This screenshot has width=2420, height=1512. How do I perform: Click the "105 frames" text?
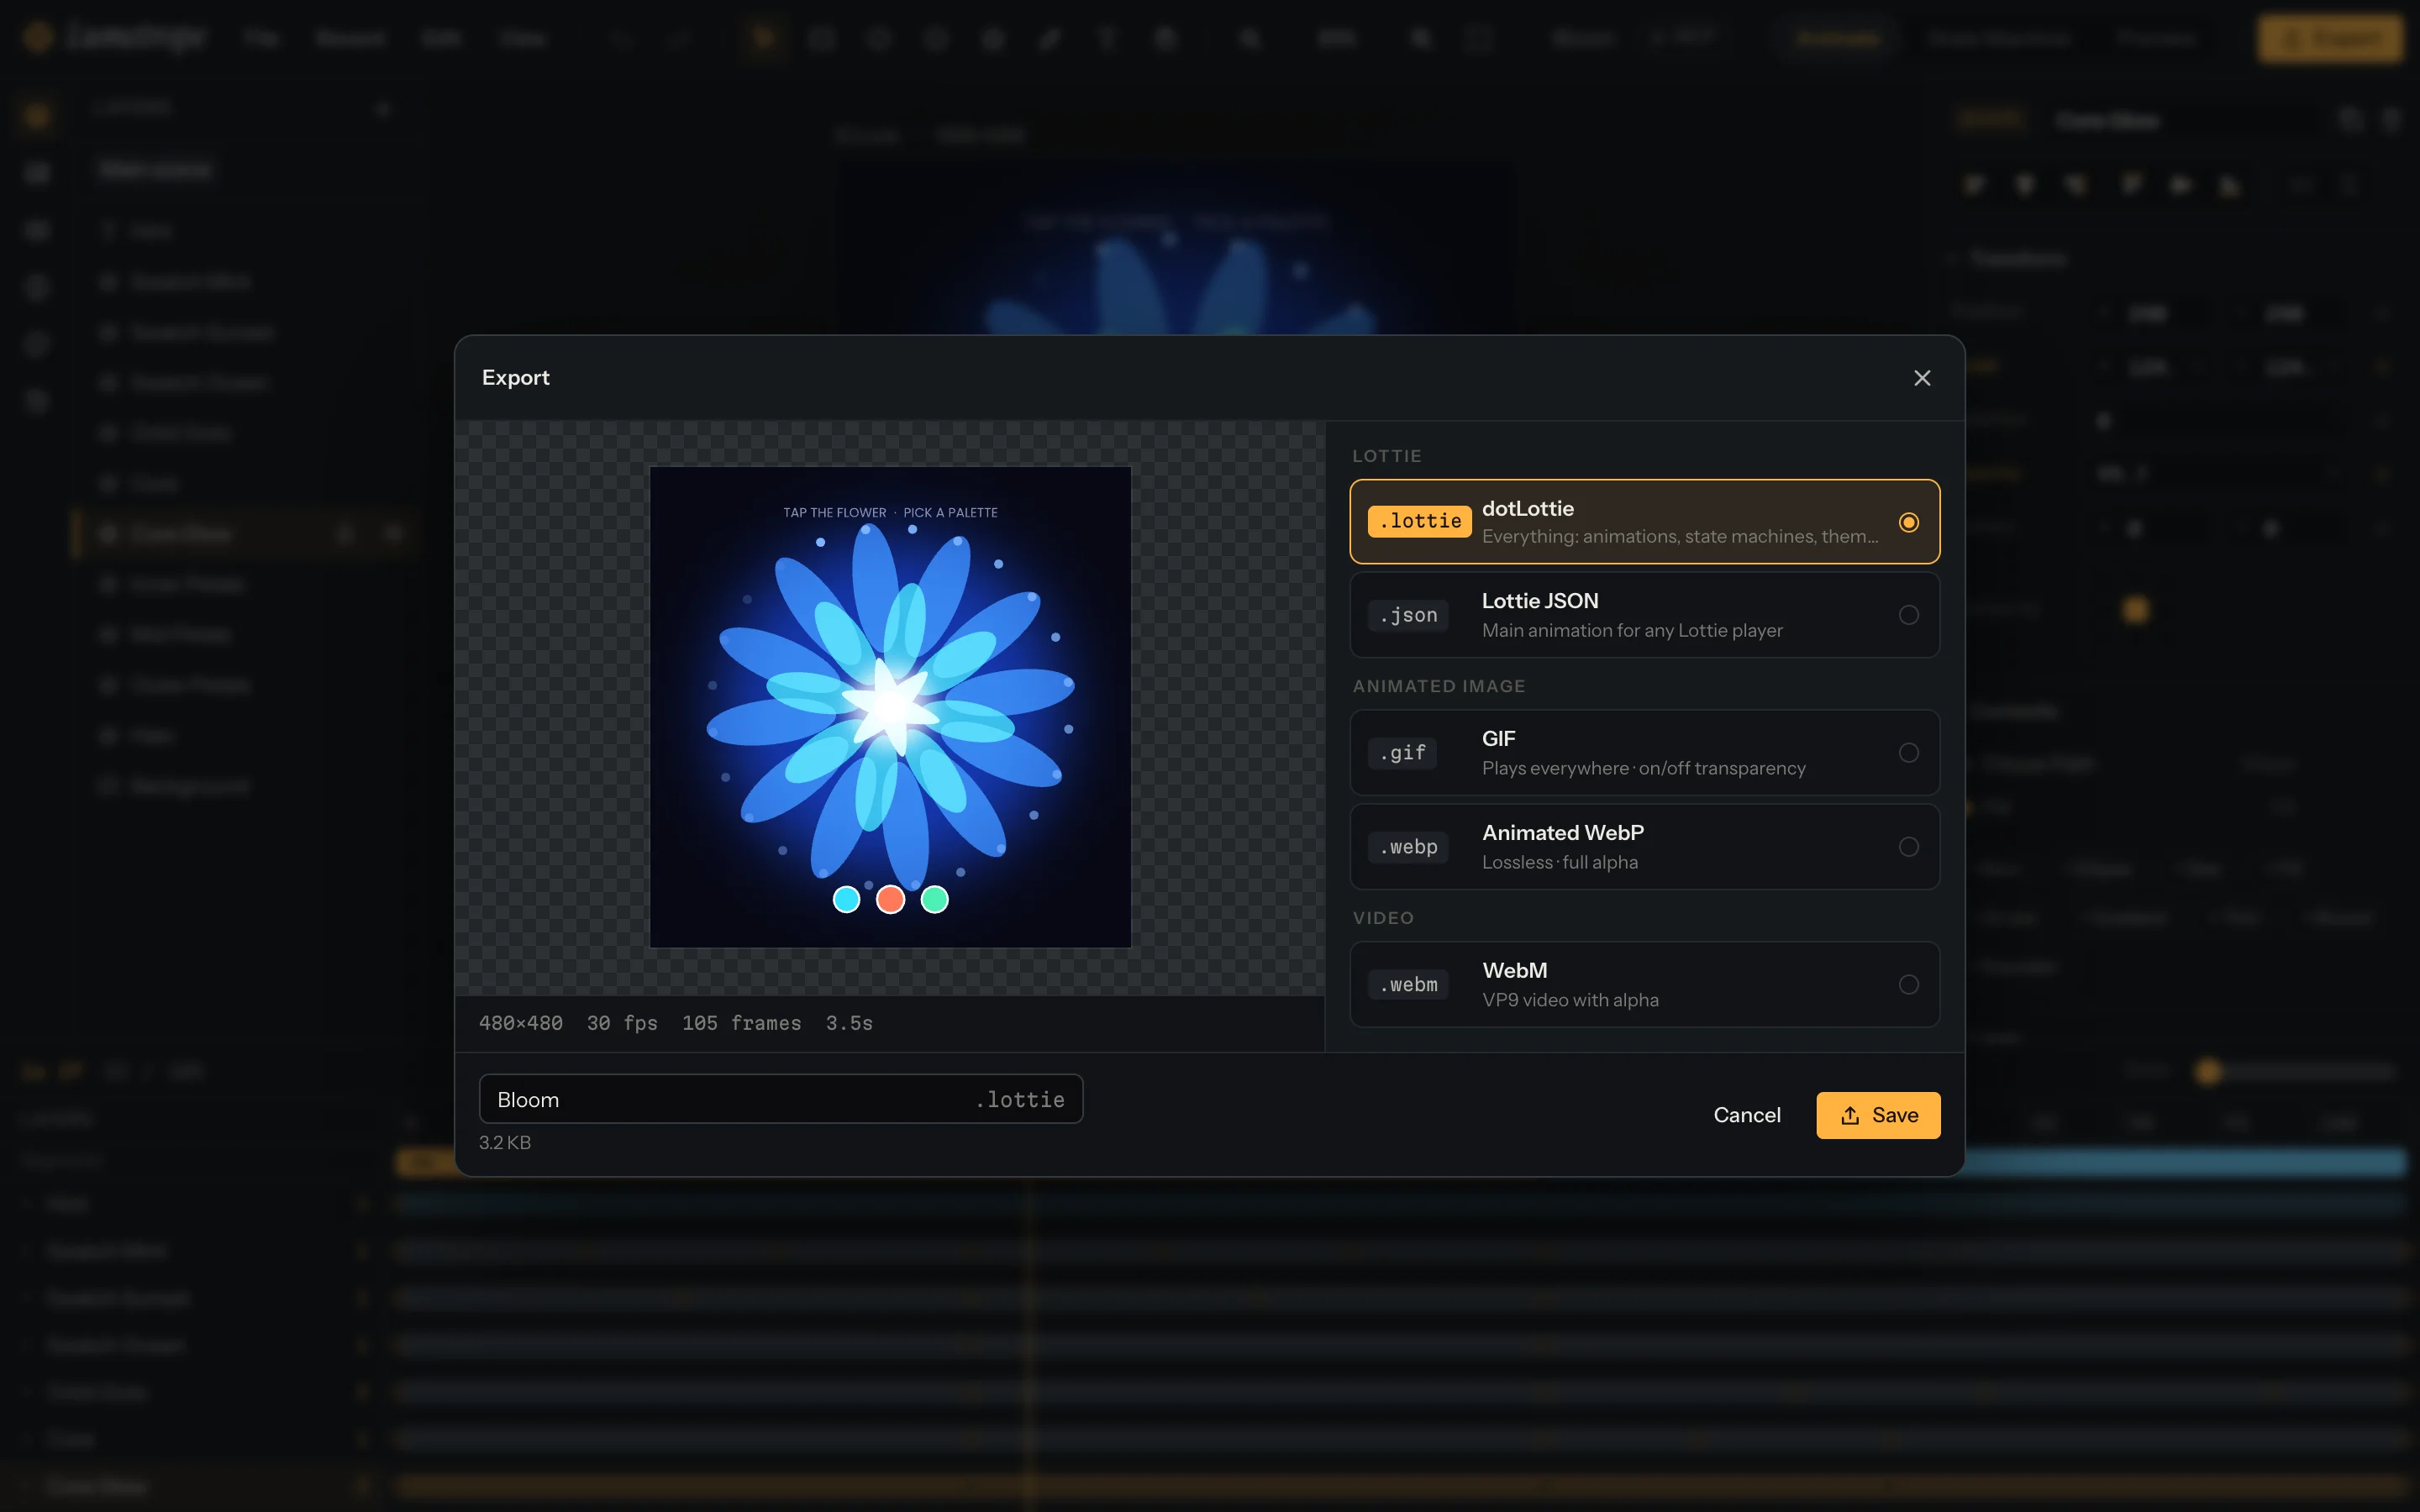[x=741, y=1023]
